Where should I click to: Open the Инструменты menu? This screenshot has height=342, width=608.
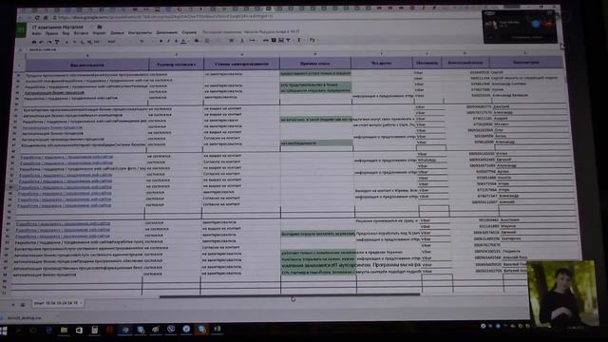click(x=140, y=33)
